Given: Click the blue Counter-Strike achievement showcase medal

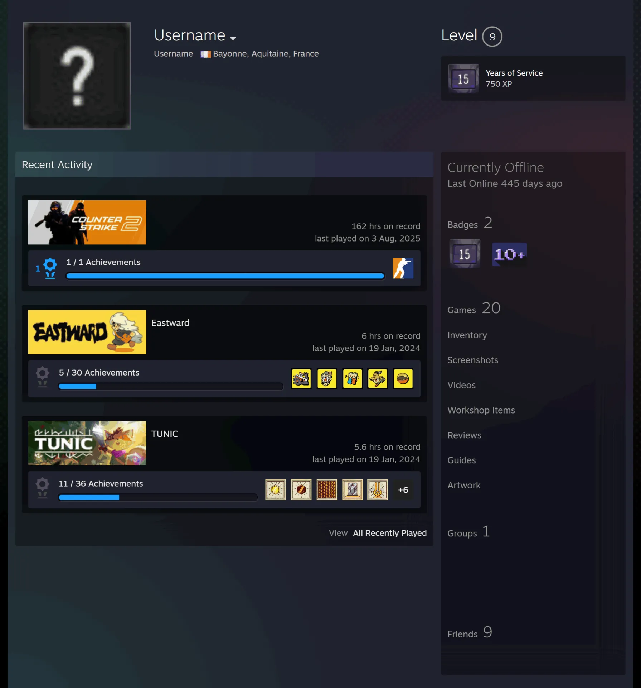Looking at the screenshot, I should 50,268.
